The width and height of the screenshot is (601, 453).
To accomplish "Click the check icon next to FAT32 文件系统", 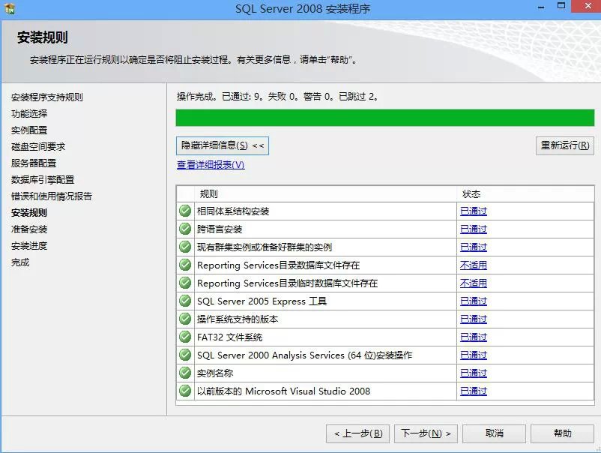I will (184, 337).
